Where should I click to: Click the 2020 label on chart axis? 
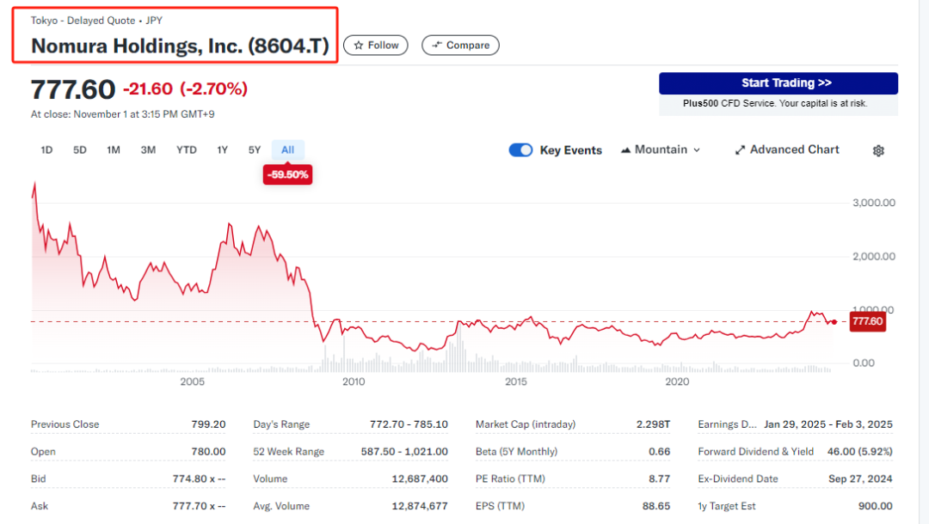[677, 381]
